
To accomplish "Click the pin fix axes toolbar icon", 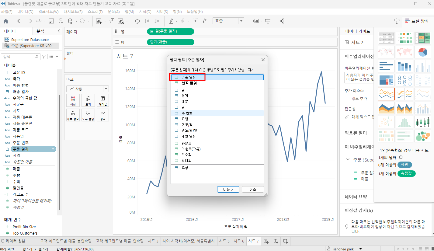I will 204,21.
